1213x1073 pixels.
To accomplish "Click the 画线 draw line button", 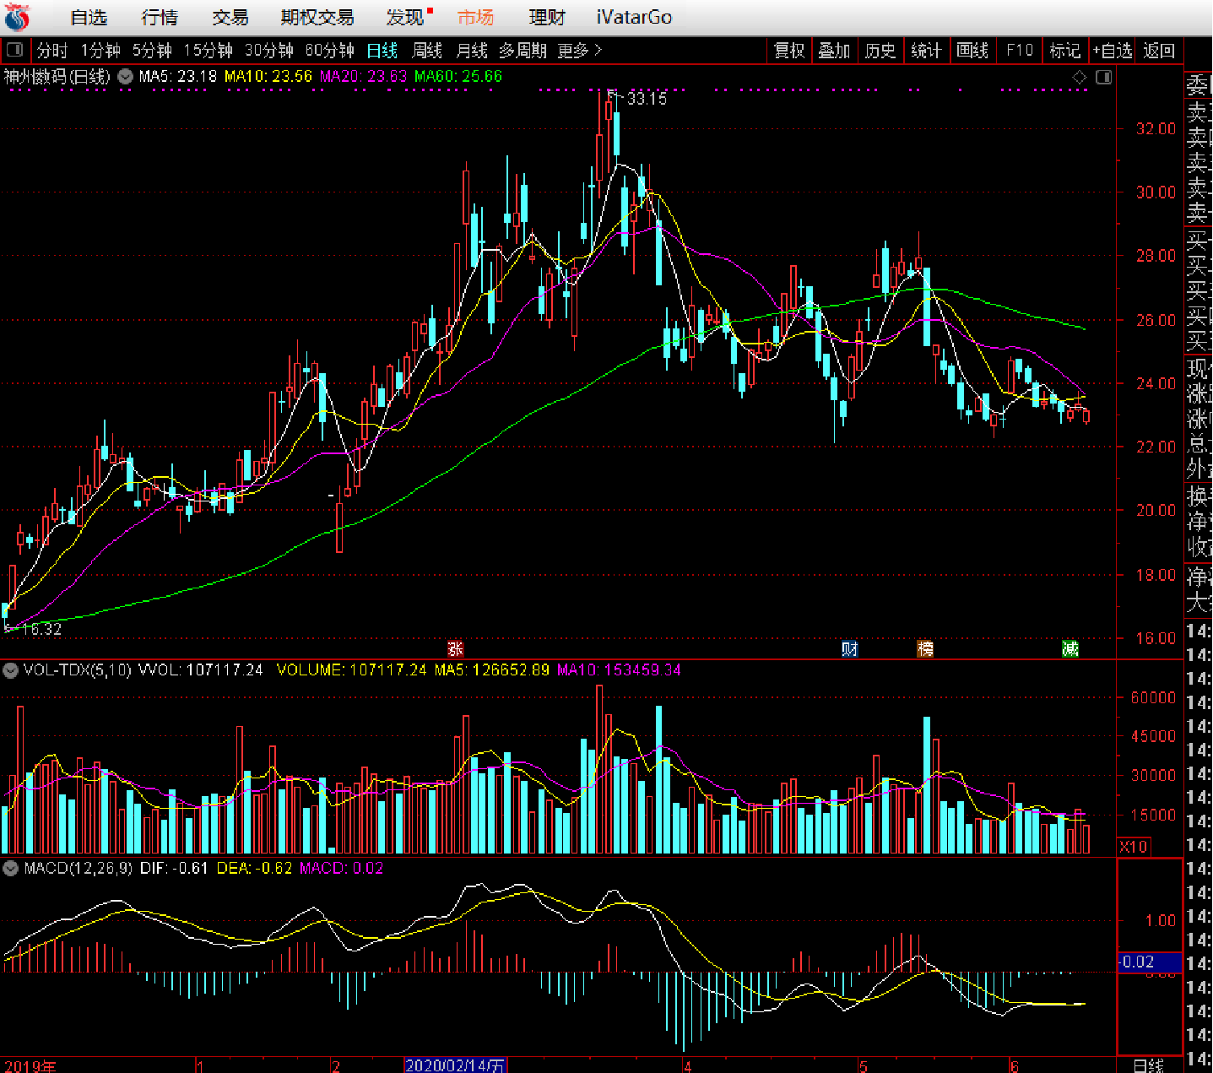I will click(972, 51).
